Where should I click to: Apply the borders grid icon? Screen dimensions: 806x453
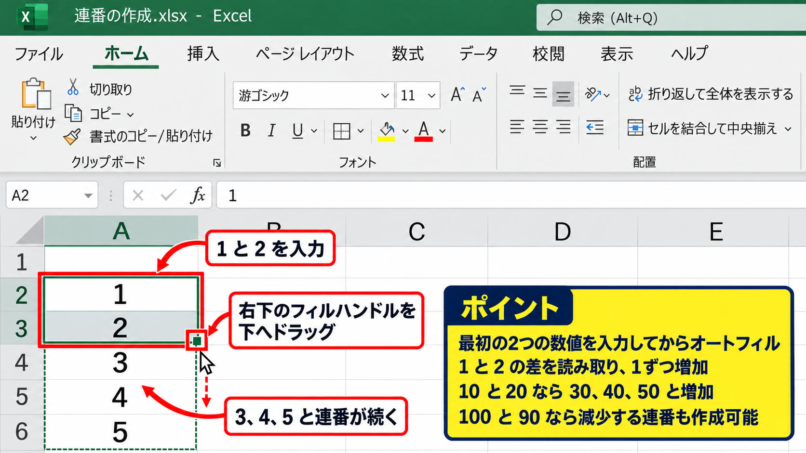pos(341,130)
